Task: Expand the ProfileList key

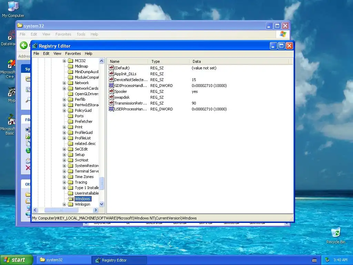Action: tap(64, 138)
